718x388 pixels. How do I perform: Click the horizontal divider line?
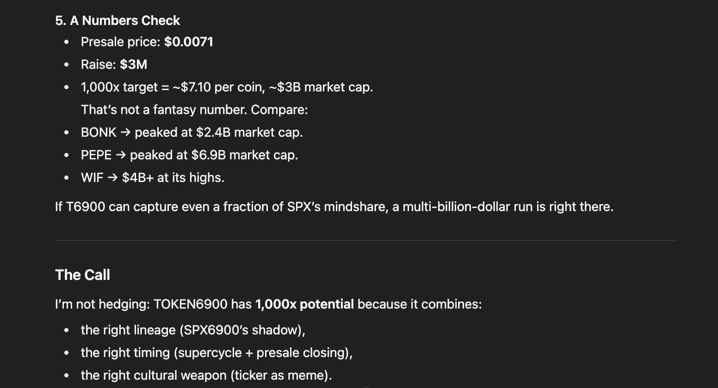365,241
